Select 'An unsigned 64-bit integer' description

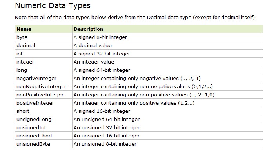[107, 120]
